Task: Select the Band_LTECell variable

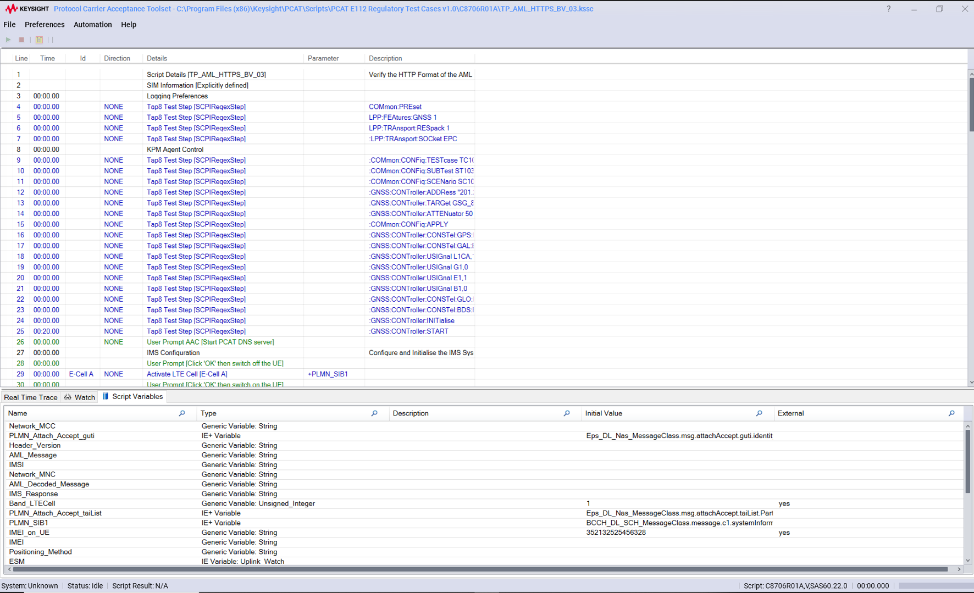Action: 484,503
